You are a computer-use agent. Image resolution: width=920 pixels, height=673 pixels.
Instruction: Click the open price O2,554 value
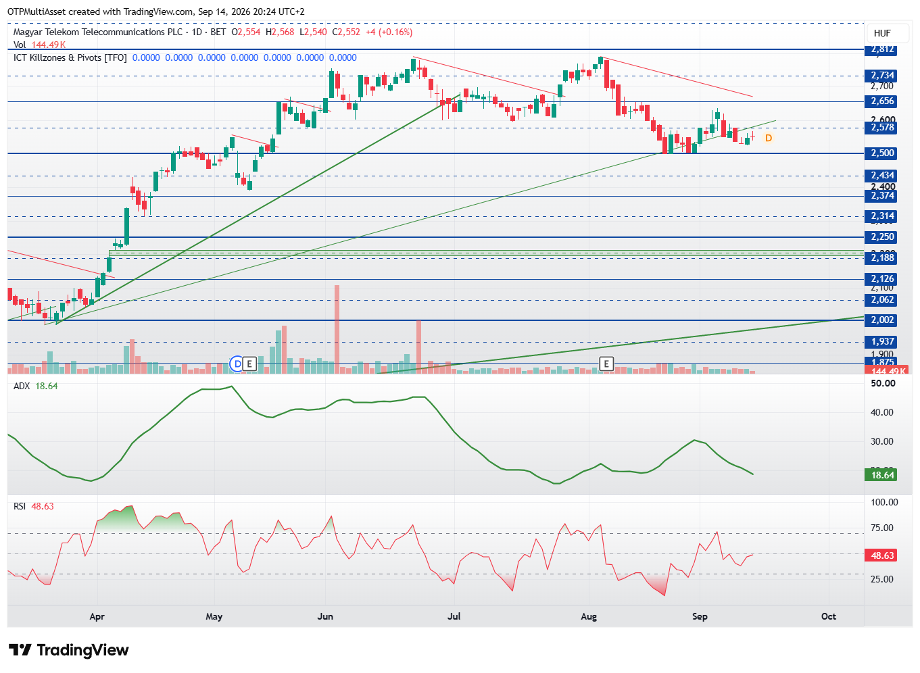click(x=245, y=32)
